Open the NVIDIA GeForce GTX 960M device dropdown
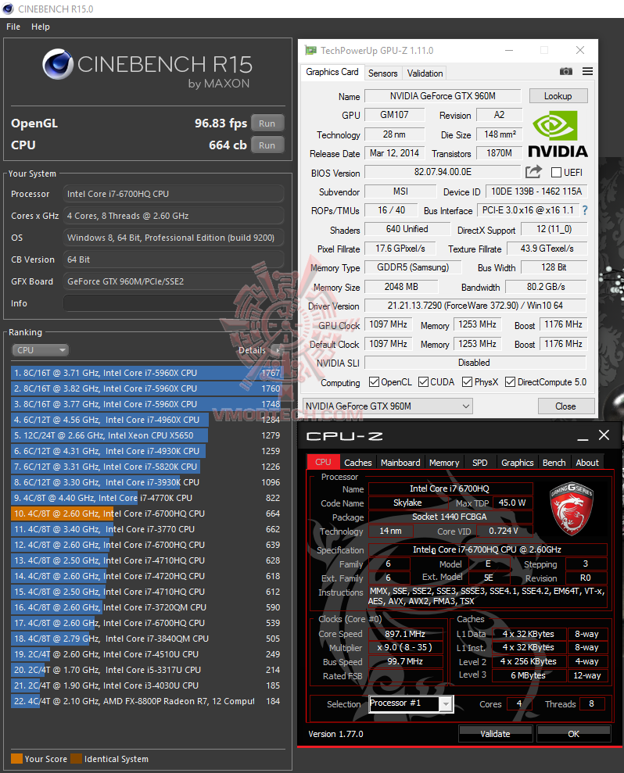 point(387,406)
